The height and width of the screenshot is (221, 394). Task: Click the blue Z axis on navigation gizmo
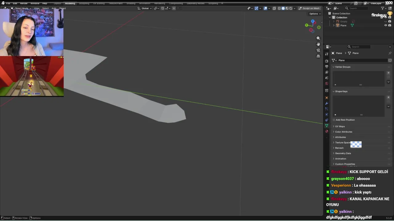[x=313, y=21]
